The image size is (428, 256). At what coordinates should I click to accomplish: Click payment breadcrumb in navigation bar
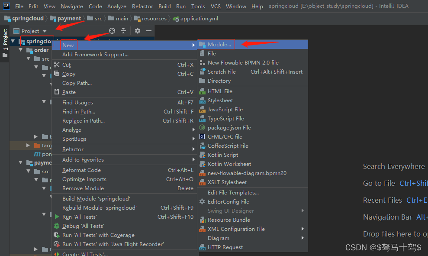(65, 19)
